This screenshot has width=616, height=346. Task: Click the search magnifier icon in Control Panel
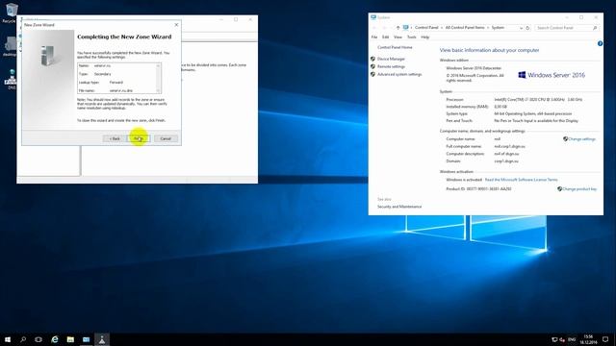click(x=595, y=28)
